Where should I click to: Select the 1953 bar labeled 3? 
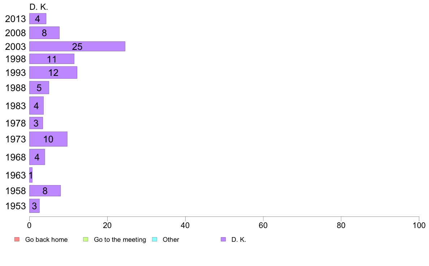click(34, 206)
